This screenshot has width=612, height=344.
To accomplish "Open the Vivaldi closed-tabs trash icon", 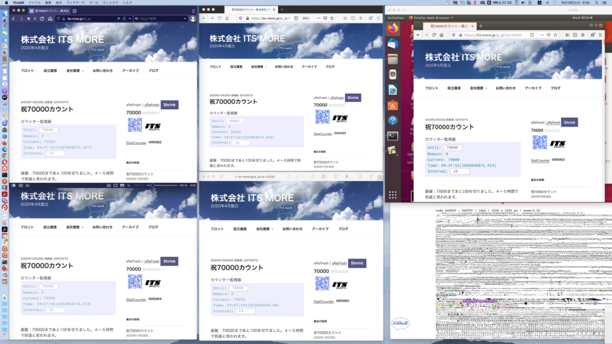I will click(193, 11).
